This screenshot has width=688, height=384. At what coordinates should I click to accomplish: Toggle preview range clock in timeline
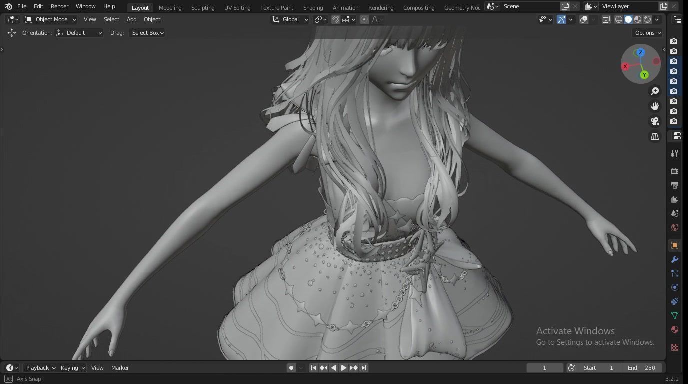click(571, 368)
